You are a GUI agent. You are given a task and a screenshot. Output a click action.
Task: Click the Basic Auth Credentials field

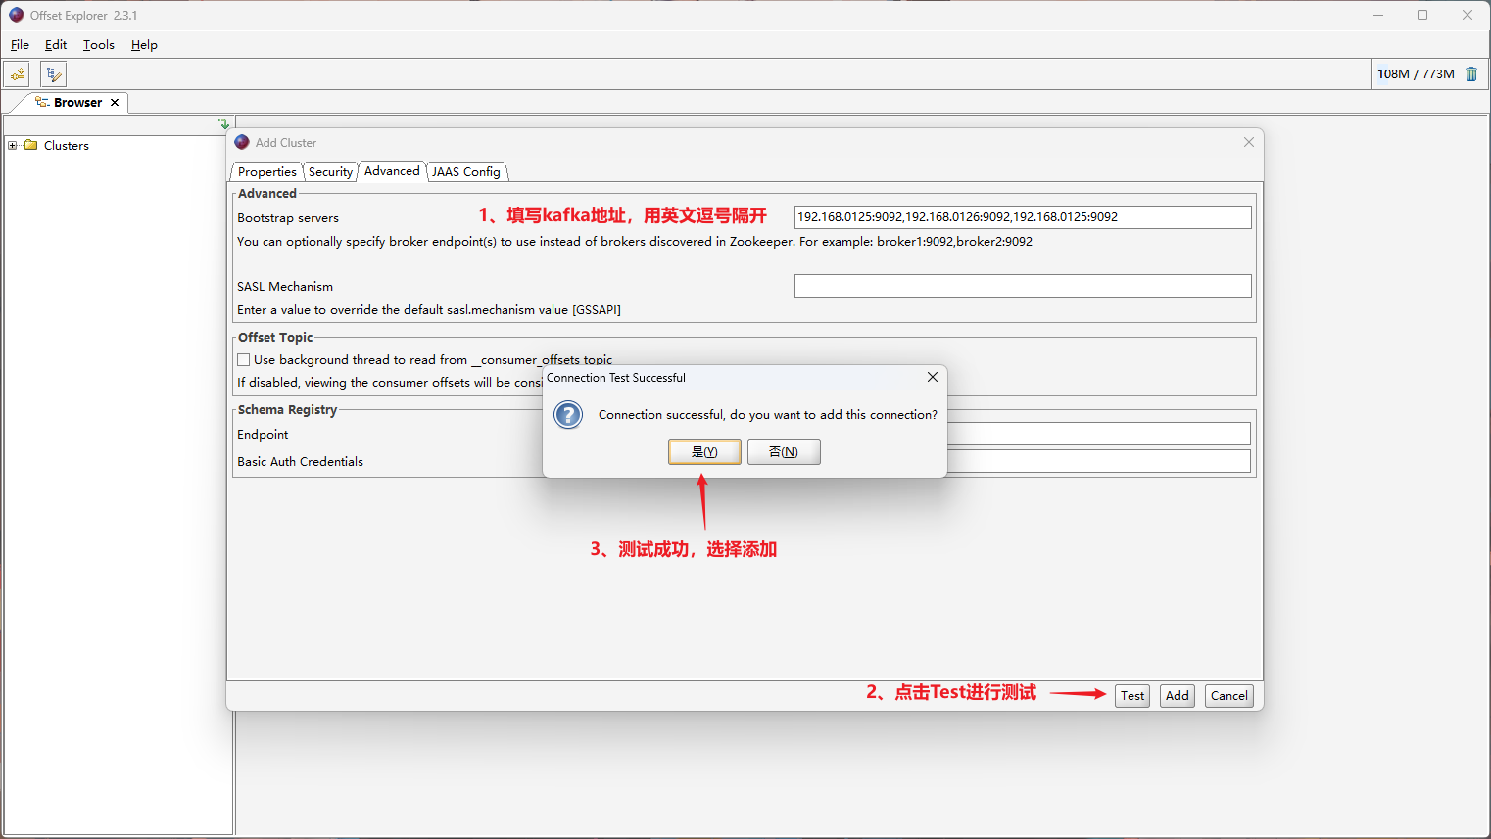pos(1099,461)
